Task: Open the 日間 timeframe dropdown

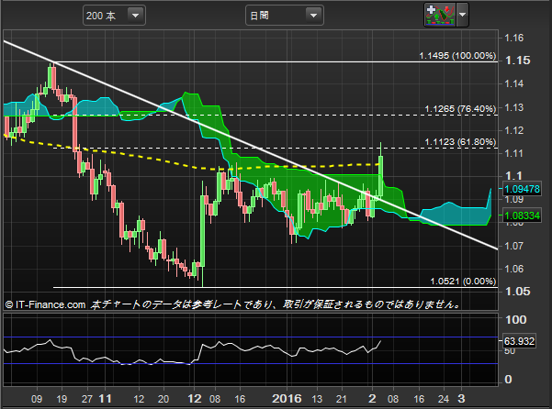Action: pyautogui.click(x=285, y=16)
